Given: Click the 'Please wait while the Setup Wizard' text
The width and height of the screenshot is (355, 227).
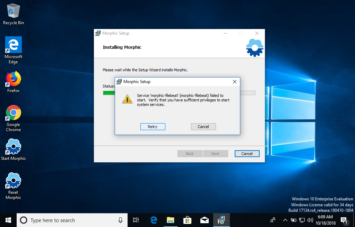Looking at the screenshot, I should 145,70.
